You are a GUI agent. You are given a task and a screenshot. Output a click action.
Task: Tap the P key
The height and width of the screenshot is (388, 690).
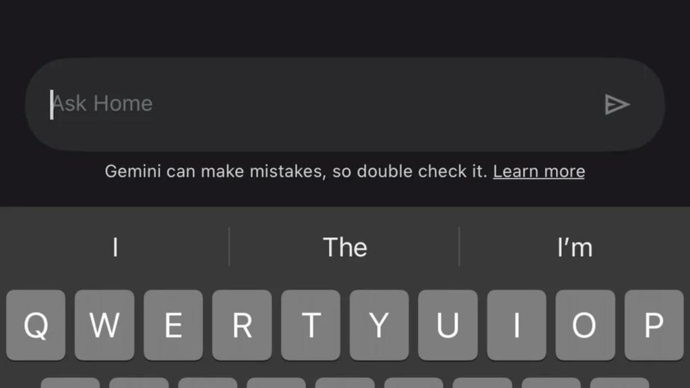coord(654,325)
